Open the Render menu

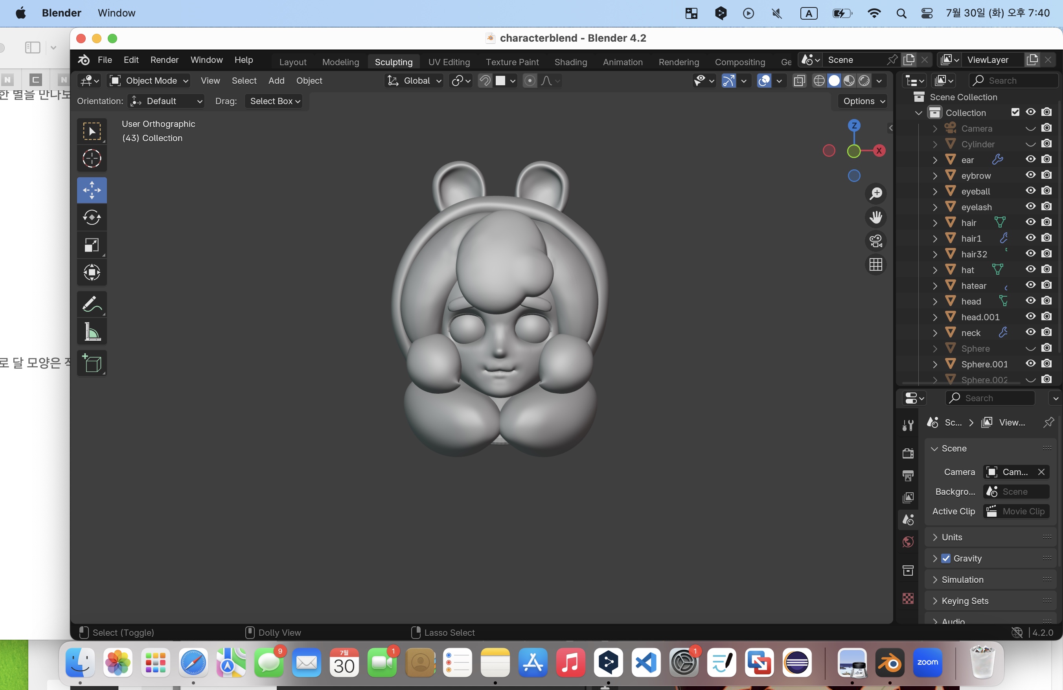click(164, 60)
